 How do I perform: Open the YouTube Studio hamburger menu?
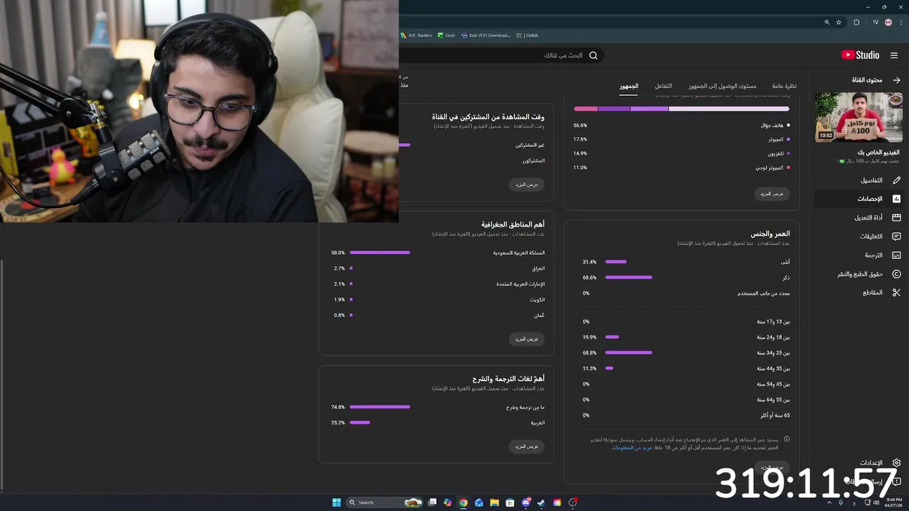[x=893, y=55]
